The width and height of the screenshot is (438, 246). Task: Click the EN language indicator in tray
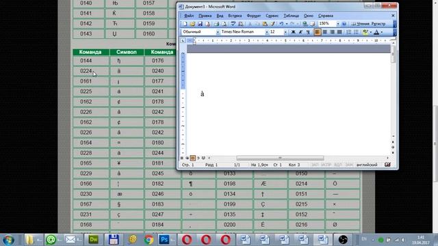click(x=364, y=239)
